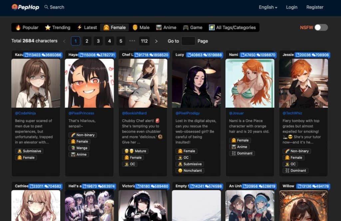Image resolution: width=341 pixels, height=221 pixels.
Task: Select the Female category tab
Action: 115,28
